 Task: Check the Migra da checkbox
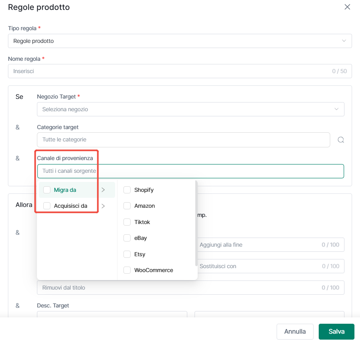coord(47,190)
